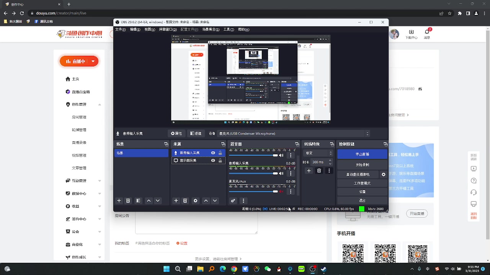Click the notification bell icon on Douyu page
The width and height of the screenshot is (490, 275).
(427, 32)
